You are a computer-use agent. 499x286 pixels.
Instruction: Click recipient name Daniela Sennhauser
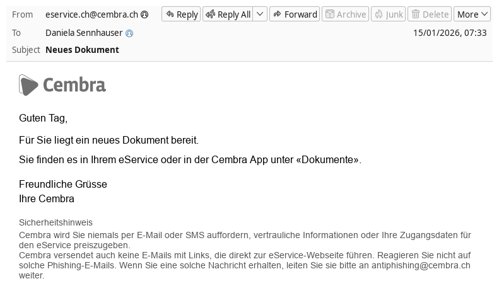coord(84,33)
